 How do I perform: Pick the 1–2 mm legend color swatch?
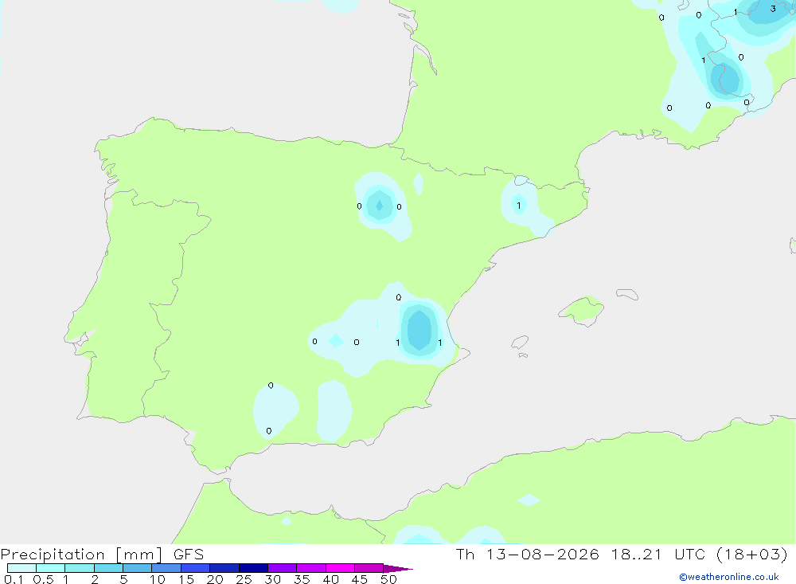(80, 568)
